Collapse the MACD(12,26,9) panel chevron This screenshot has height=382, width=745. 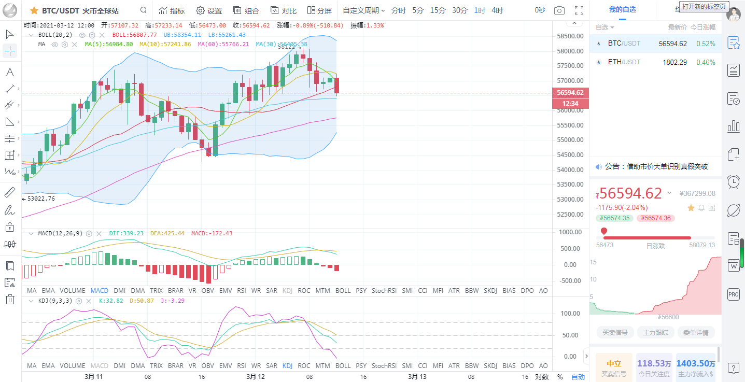tap(30, 233)
